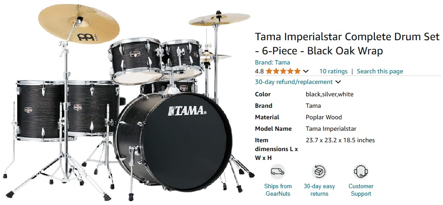Open the Brand: Tama link
Image resolution: width=443 pixels, height=205 pixels.
coord(272,63)
